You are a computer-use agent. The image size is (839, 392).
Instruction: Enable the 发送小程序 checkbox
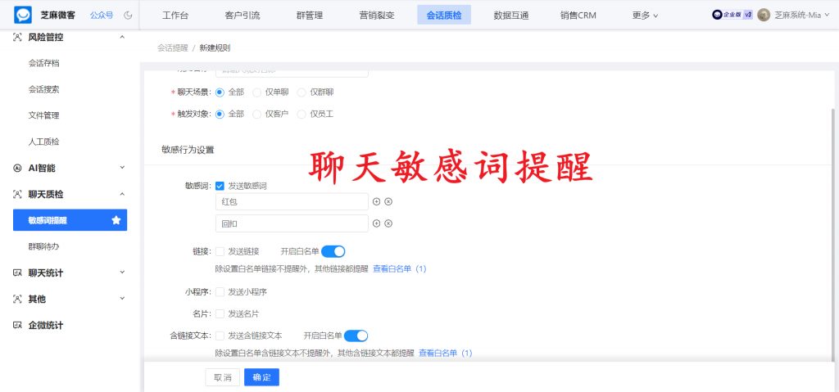(x=220, y=291)
